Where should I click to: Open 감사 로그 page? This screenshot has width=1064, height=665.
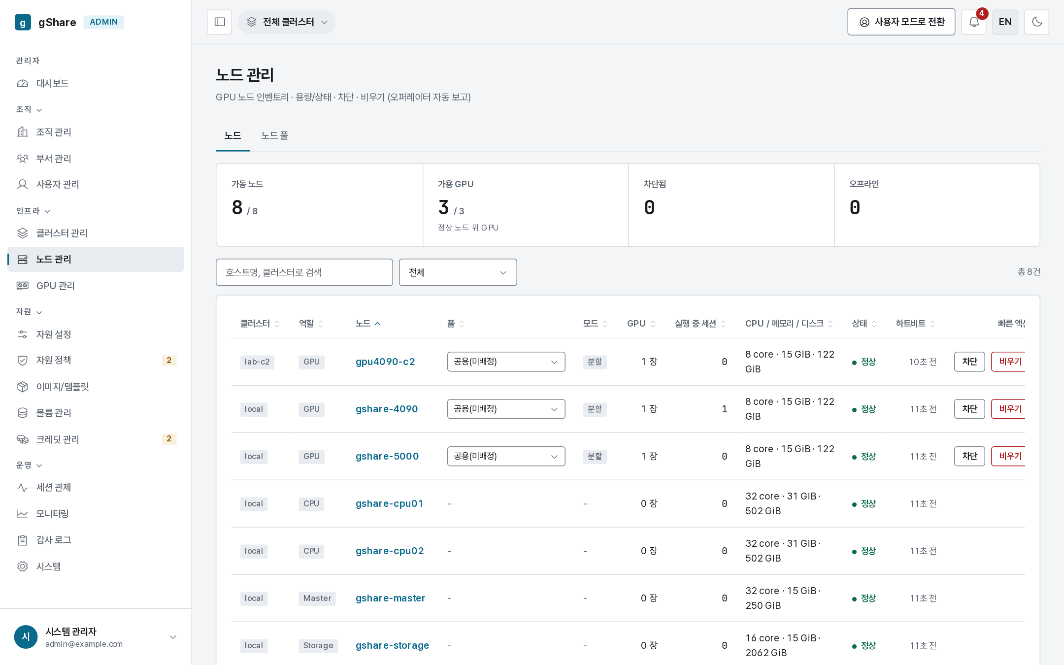click(96, 540)
